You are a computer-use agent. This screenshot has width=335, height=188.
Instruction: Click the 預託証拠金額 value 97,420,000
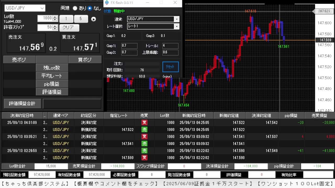[x=42, y=175]
